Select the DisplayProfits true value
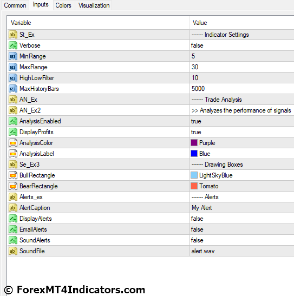Image resolution: width=294 pixels, height=296 pixels. (196, 132)
